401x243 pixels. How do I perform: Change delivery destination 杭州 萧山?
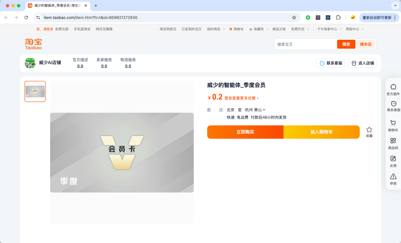pos(255,110)
